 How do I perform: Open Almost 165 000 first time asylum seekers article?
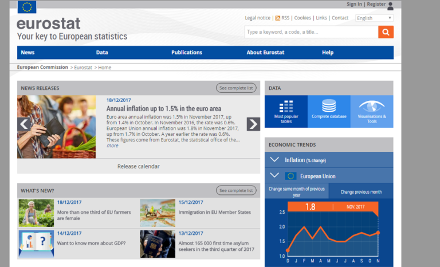[217, 246]
